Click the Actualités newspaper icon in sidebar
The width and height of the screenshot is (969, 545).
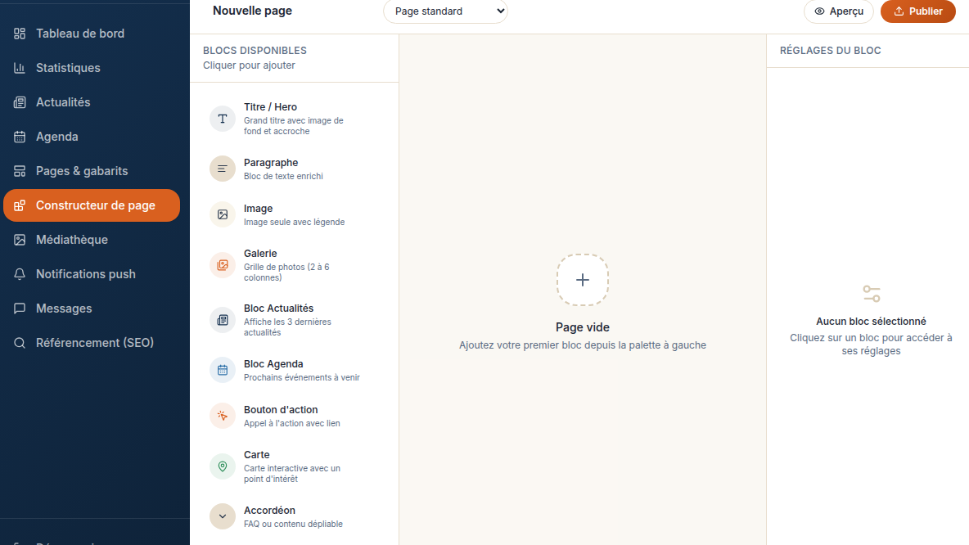(20, 102)
